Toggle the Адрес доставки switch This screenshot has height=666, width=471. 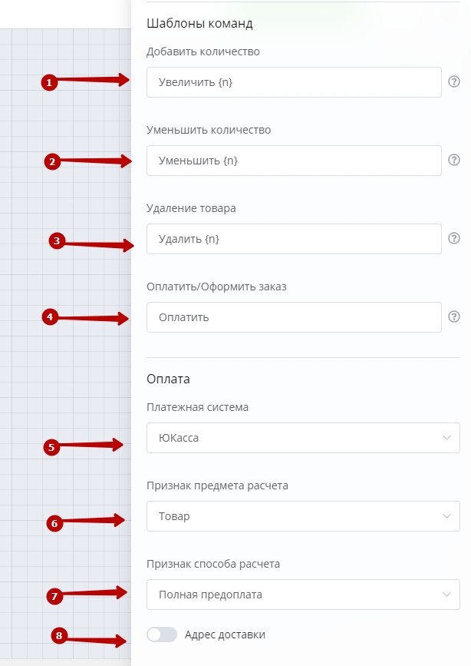pos(161,635)
